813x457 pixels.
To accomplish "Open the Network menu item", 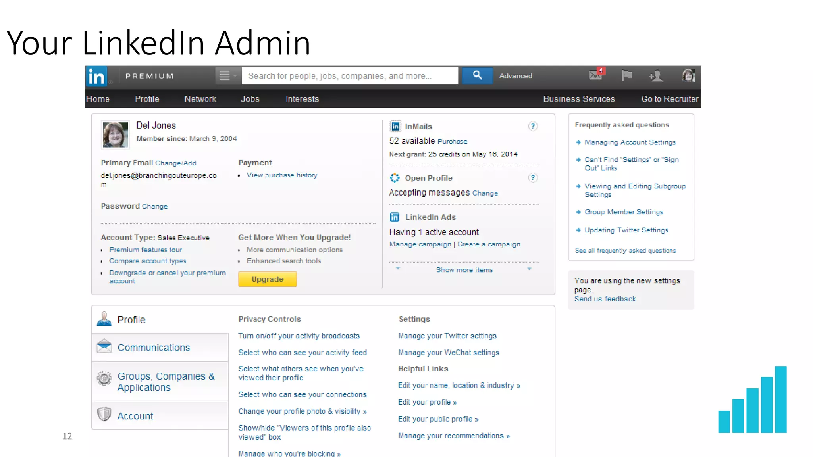I will pyautogui.click(x=200, y=99).
